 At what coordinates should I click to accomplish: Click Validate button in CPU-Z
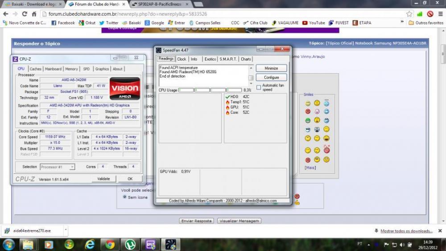(103, 179)
